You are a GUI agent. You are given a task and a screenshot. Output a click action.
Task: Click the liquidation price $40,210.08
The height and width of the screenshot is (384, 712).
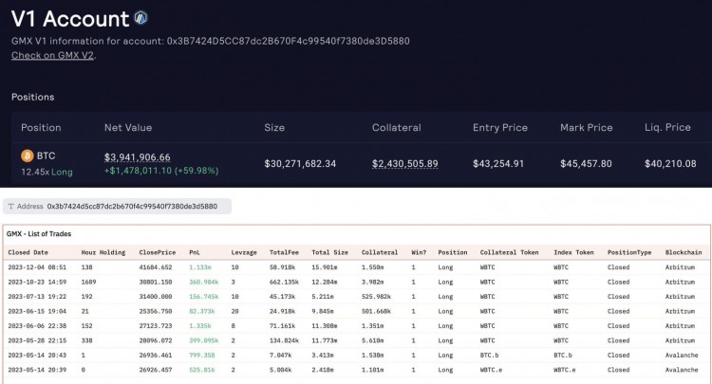670,164
